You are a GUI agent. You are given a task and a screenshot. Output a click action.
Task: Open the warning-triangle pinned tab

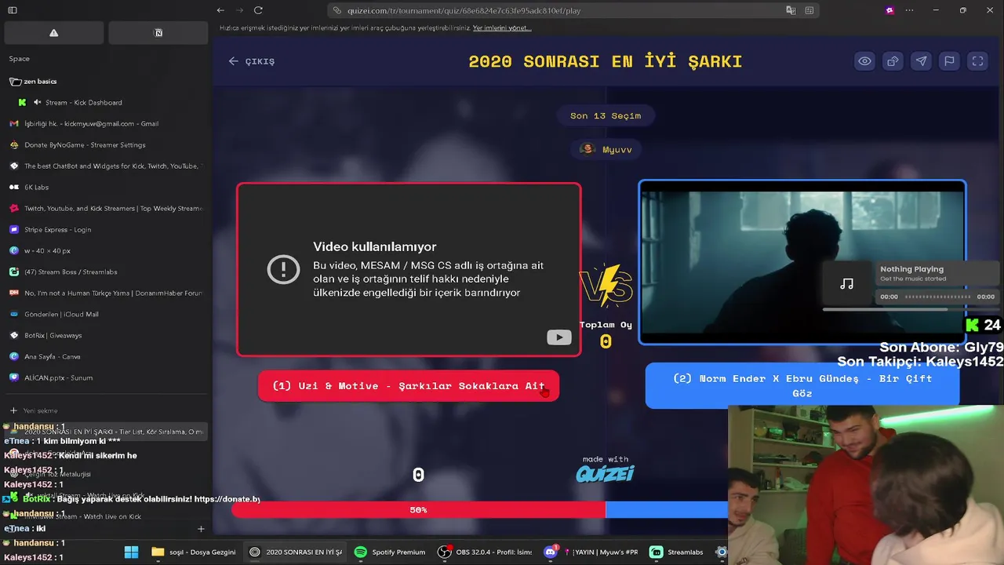(54, 33)
